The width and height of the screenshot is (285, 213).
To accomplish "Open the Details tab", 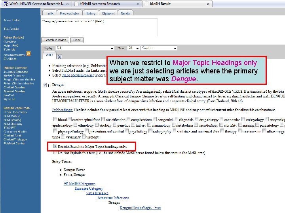I will pos(125,13).
